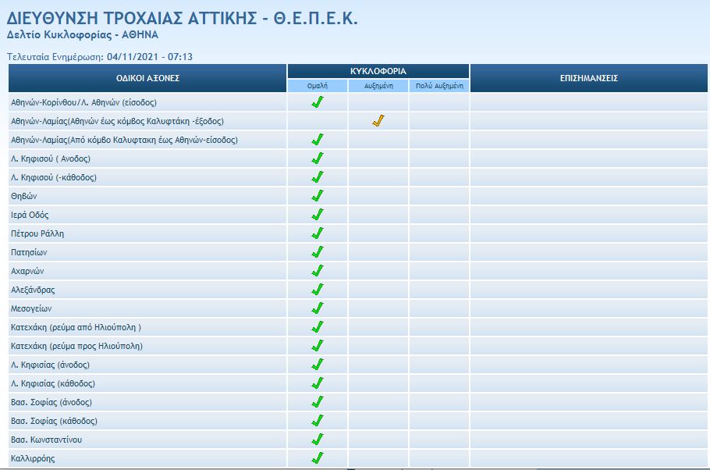Click the Αυξημένη sub-column header
The height and width of the screenshot is (470, 710).
pos(378,86)
